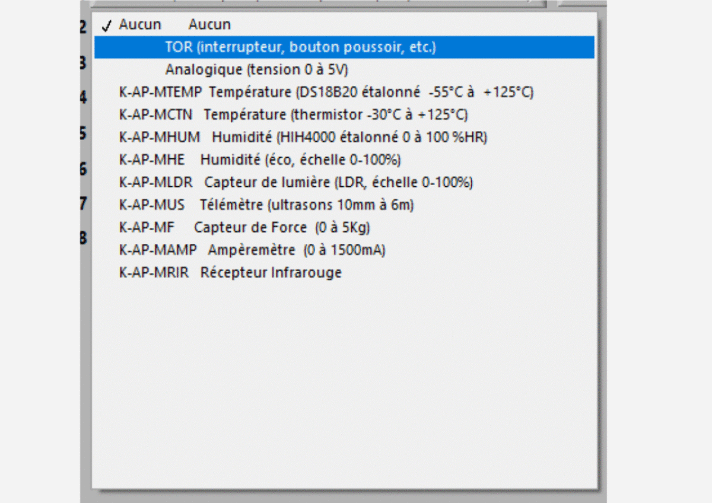Click row number 8 label
The width and height of the screenshot is (712, 503).
click(84, 238)
